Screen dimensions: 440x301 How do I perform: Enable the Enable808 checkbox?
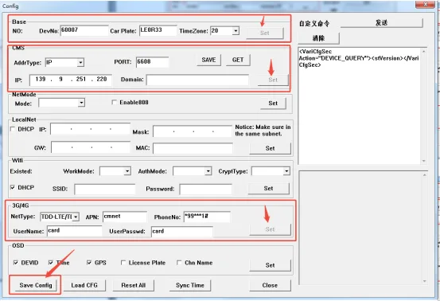[114, 102]
